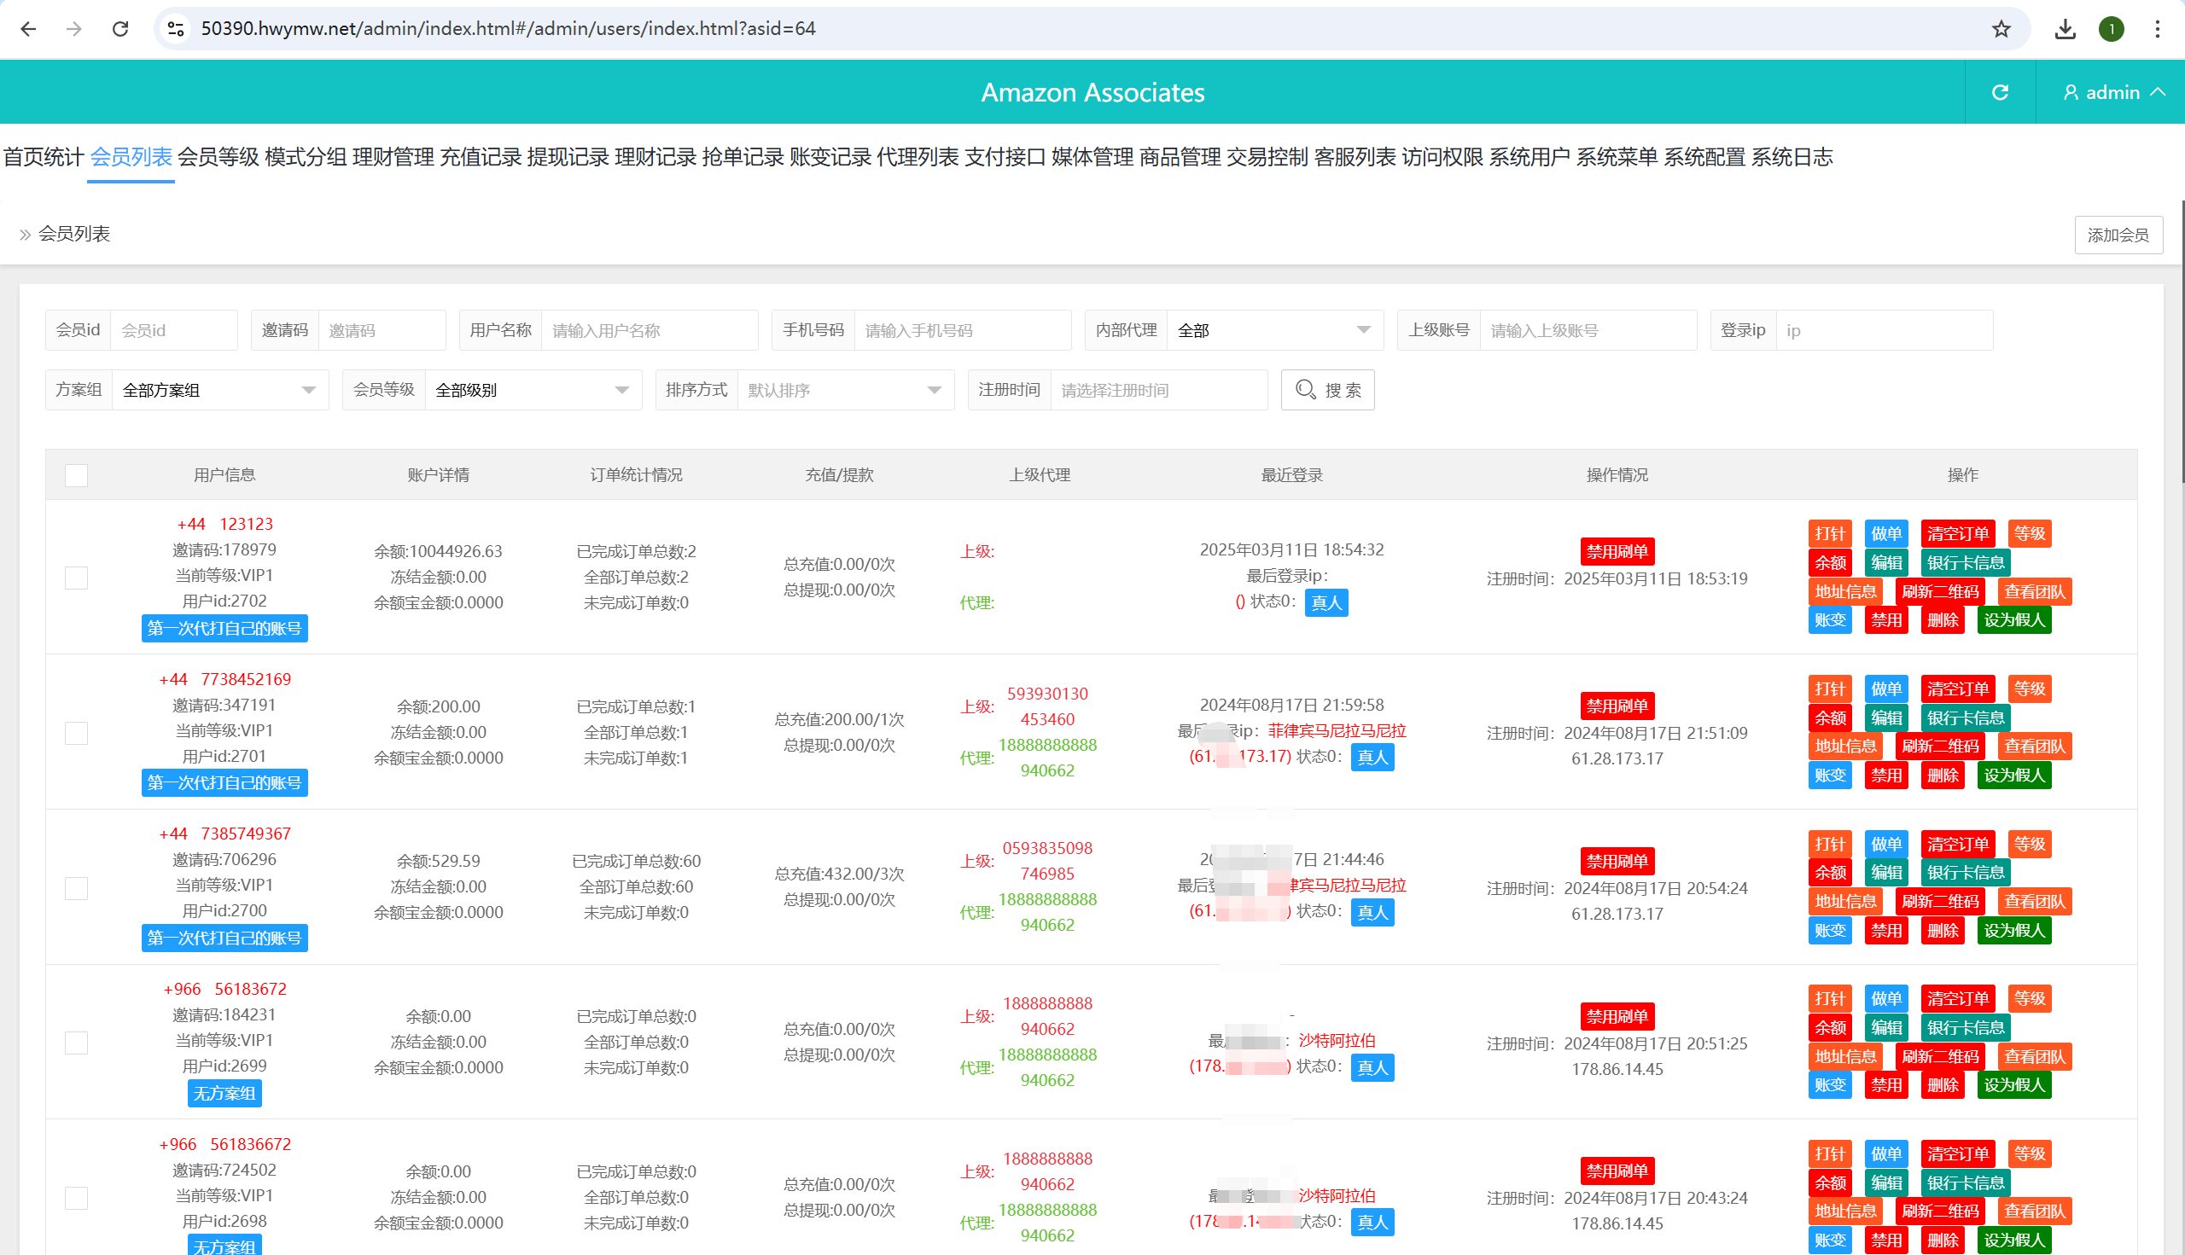Click the bookmark star icon

pos(2001,28)
